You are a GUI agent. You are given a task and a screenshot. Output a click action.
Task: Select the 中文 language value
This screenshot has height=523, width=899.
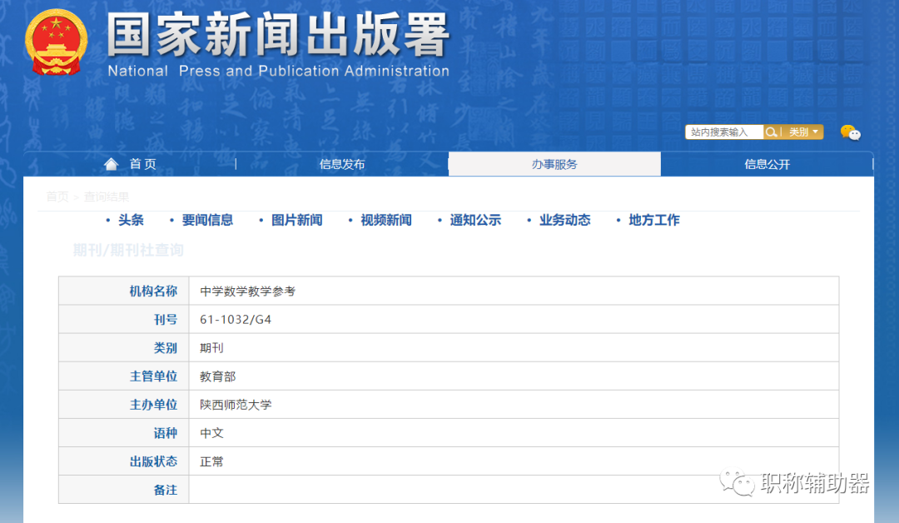(211, 433)
